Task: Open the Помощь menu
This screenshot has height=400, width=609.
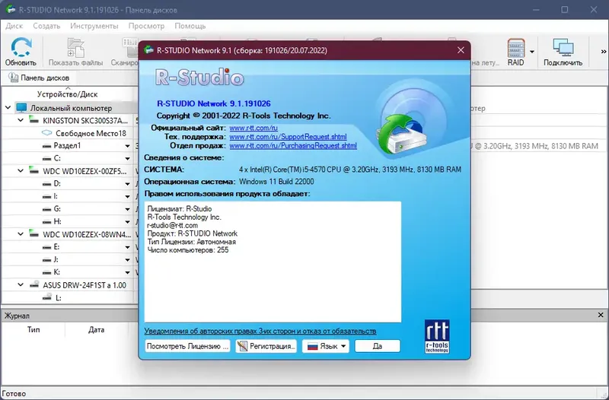Action: tap(190, 26)
